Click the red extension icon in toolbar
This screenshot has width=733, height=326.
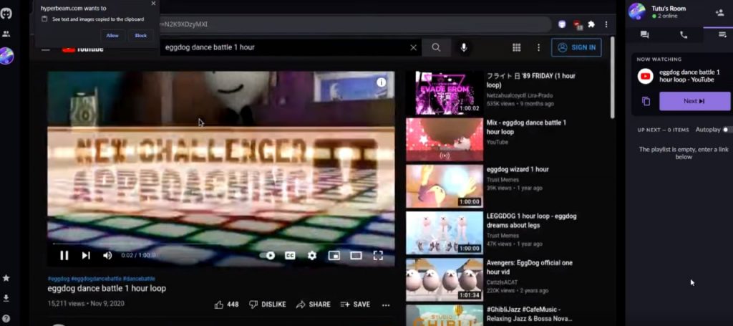[x=578, y=25]
